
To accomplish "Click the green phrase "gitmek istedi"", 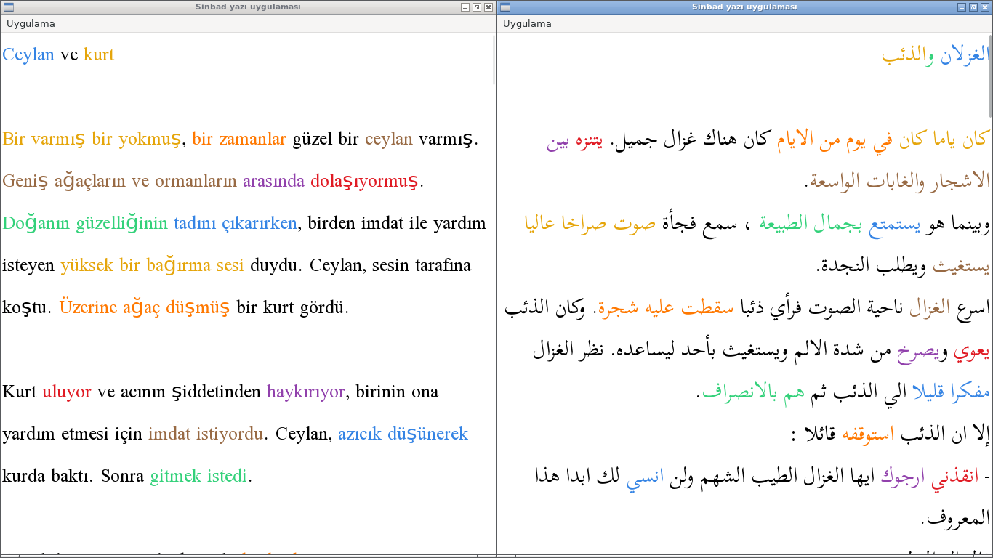I will click(198, 477).
